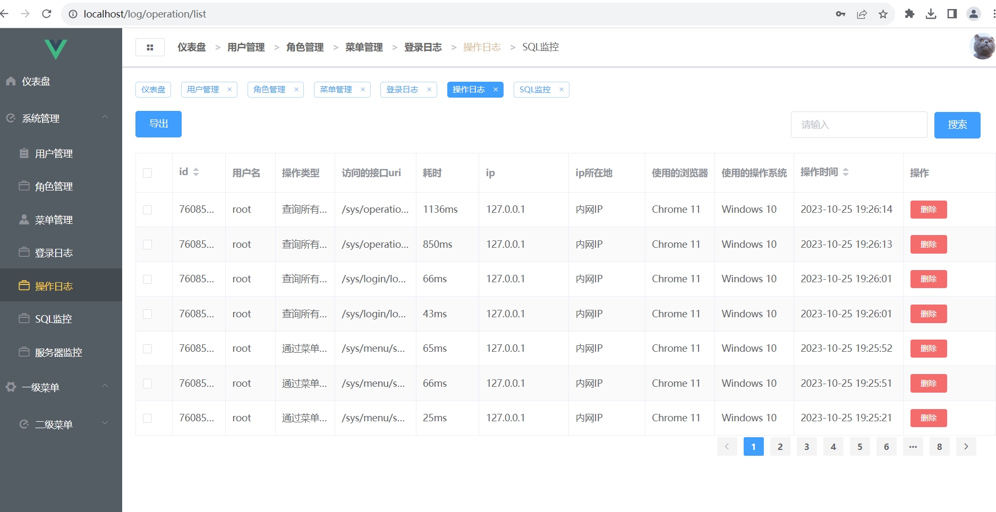This screenshot has height=512, width=996.
Task: Go to page 8
Action: tap(940, 447)
